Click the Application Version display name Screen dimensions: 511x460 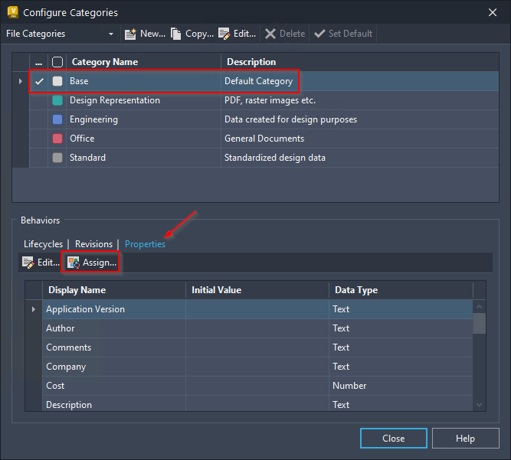(x=85, y=309)
